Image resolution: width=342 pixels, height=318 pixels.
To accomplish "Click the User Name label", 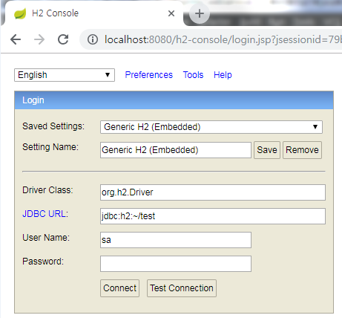I will click(x=46, y=238).
